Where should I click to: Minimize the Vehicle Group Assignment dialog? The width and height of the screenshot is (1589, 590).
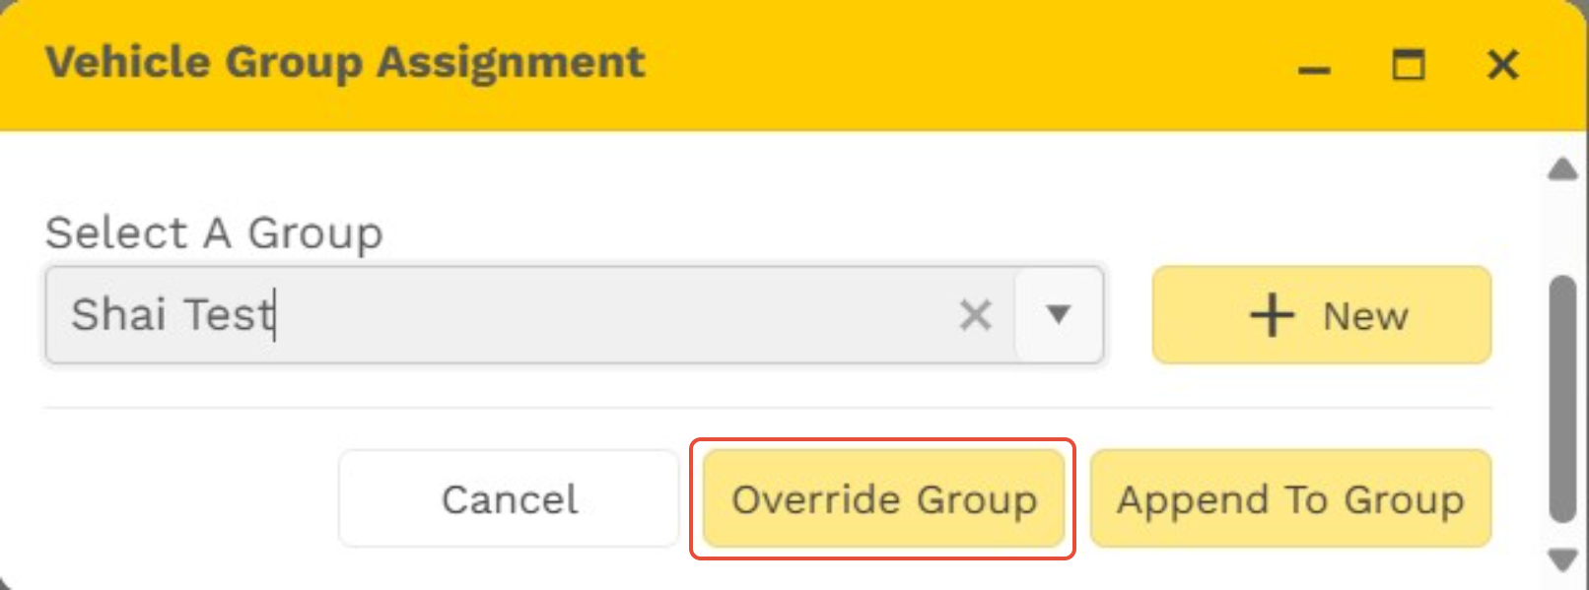1313,67
